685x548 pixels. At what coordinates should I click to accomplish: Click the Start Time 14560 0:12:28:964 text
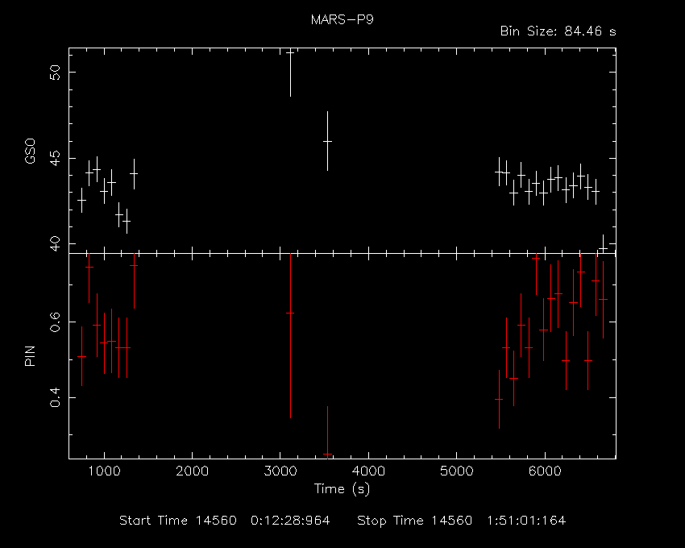pos(225,521)
